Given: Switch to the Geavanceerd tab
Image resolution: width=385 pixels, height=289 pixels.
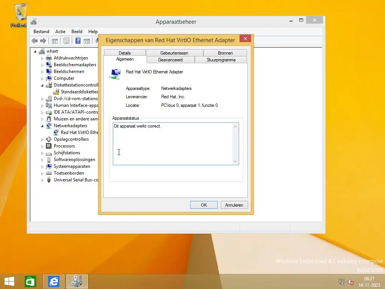Looking at the screenshot, I should (170, 60).
